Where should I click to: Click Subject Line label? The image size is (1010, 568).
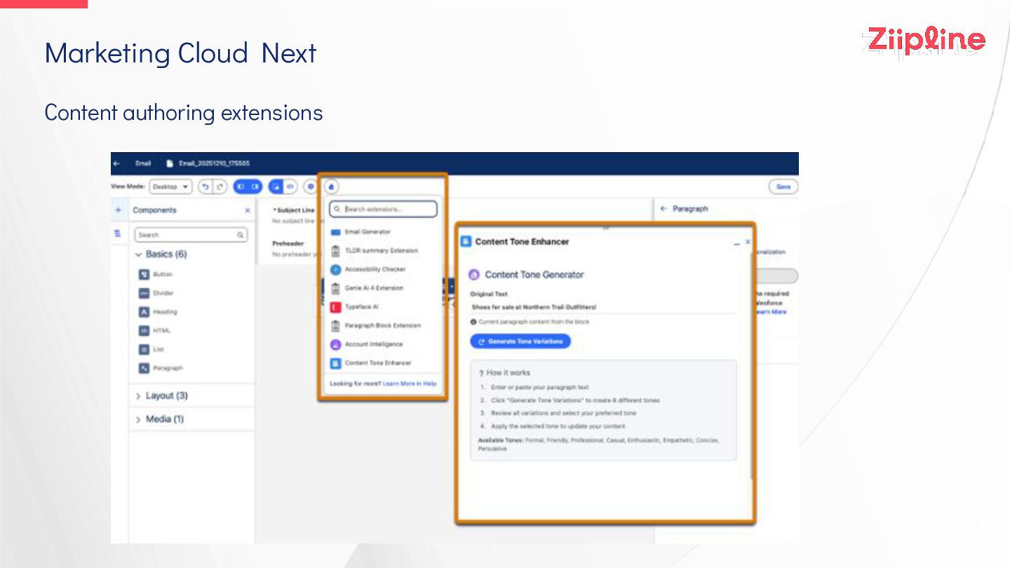coord(295,210)
